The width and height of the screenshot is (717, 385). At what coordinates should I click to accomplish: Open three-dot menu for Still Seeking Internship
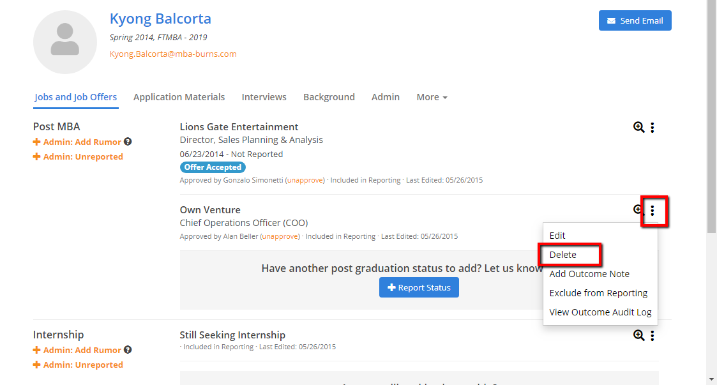point(652,336)
